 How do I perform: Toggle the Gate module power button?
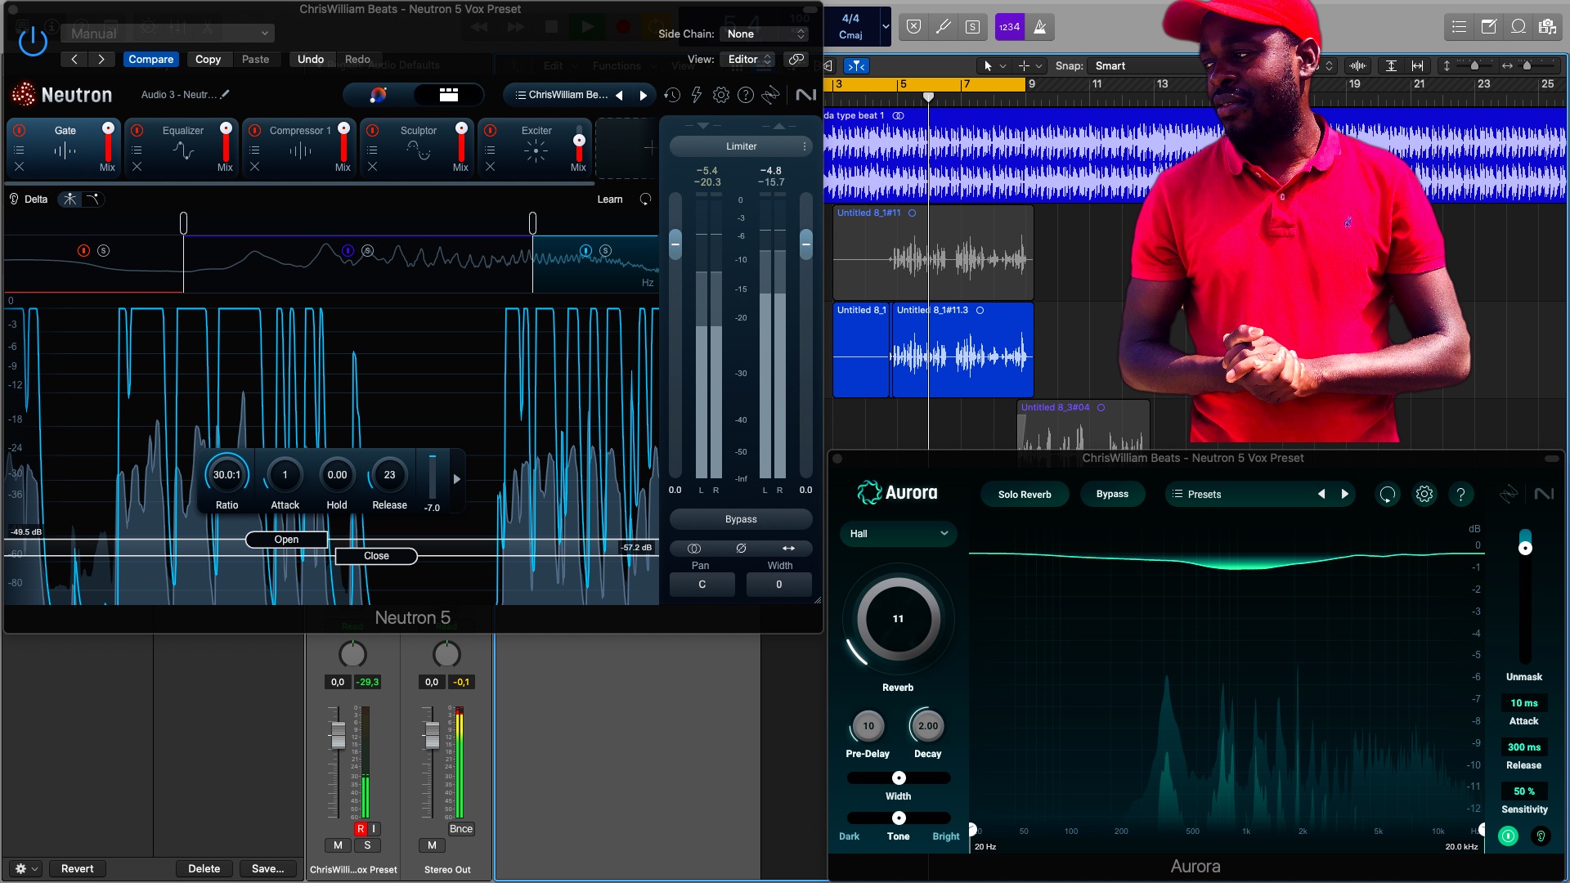[20, 130]
